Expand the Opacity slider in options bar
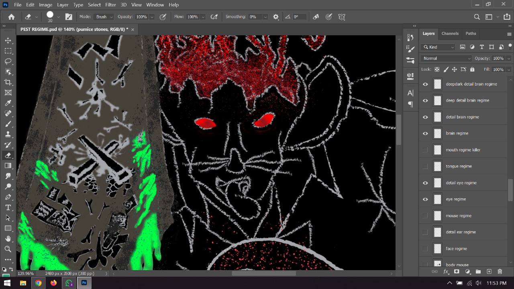The height and width of the screenshot is (289, 514). click(x=152, y=17)
